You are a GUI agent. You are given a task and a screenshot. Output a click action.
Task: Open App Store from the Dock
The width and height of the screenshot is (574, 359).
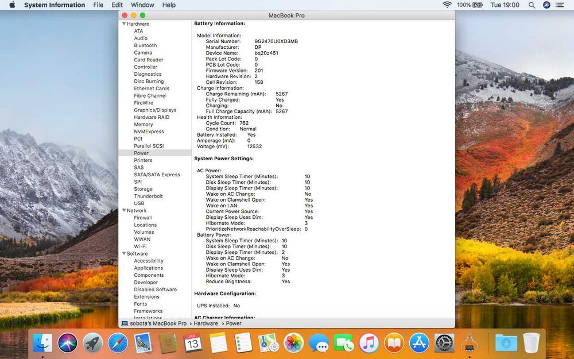click(419, 343)
